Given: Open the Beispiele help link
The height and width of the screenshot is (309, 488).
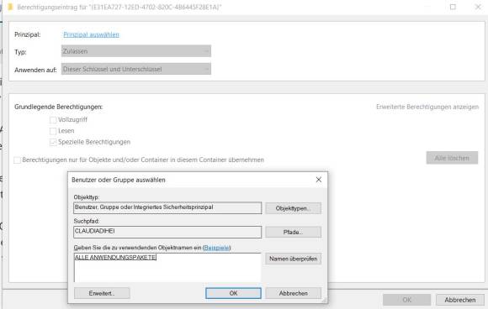Looking at the screenshot, I should click(216, 248).
